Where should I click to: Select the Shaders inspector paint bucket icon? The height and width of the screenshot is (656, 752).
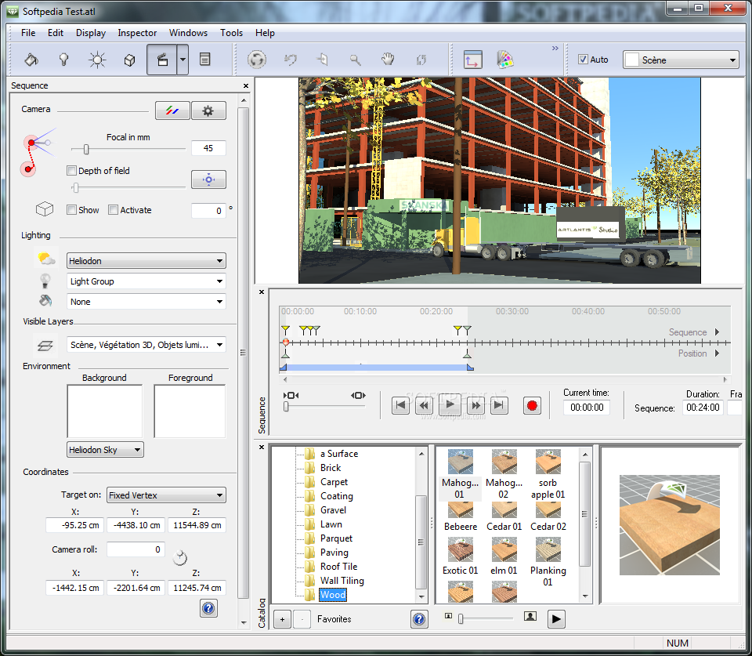[x=31, y=59]
